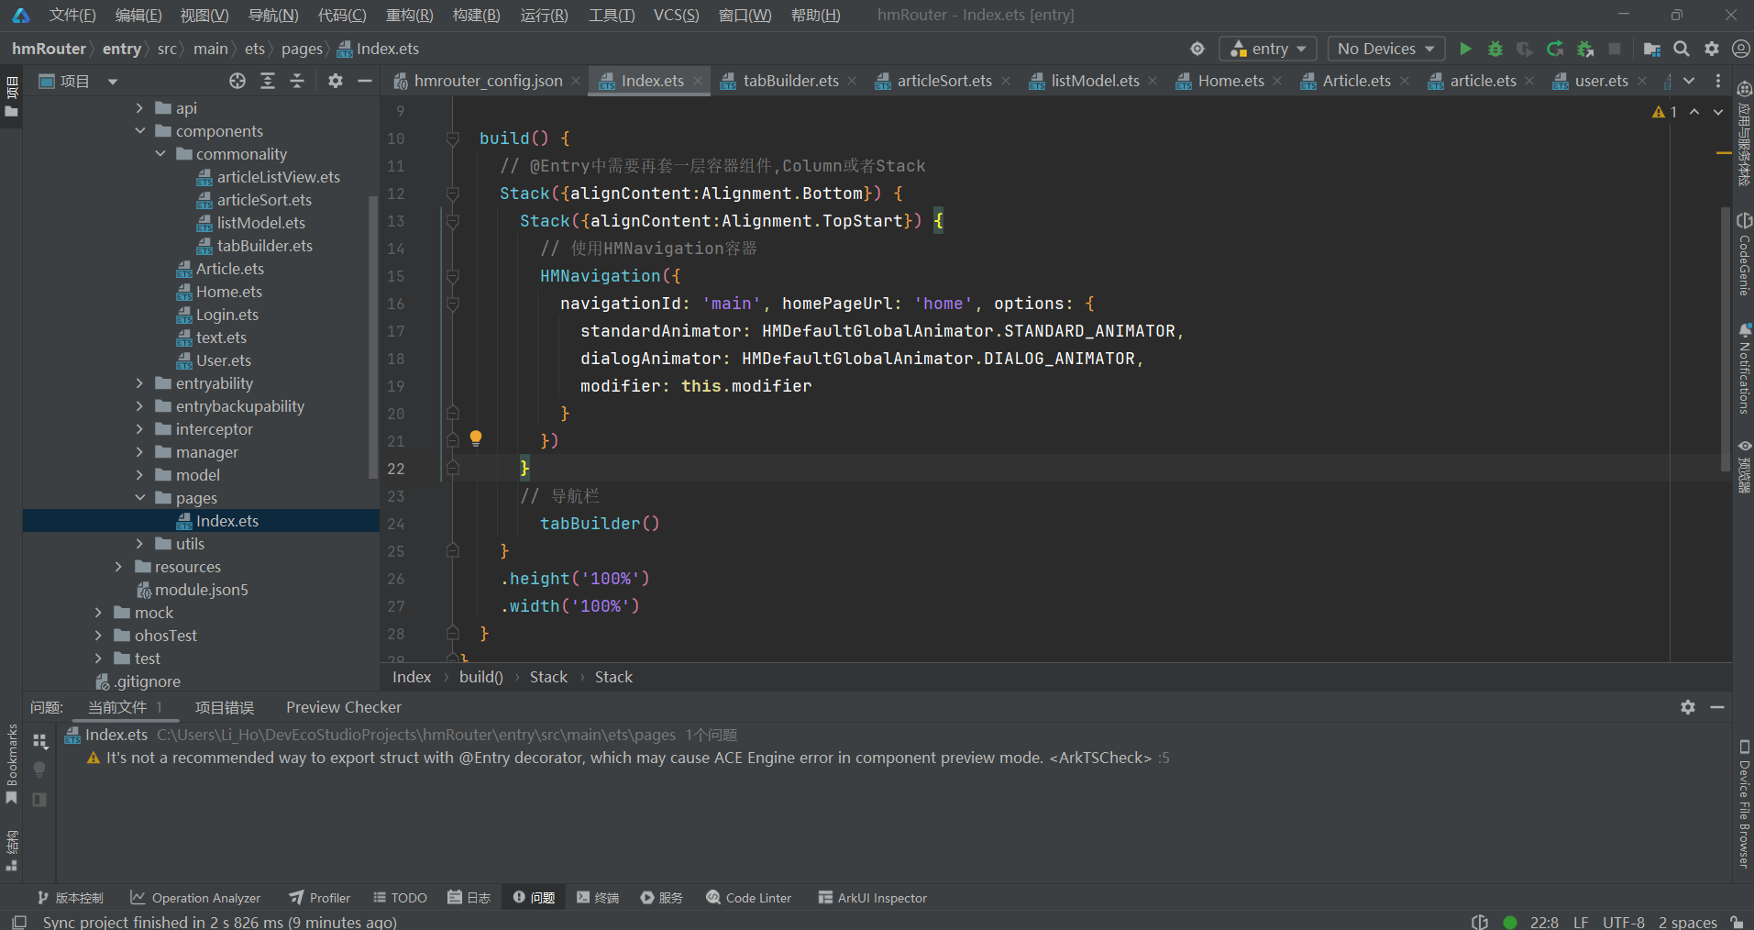This screenshot has width=1754, height=930.
Task: Minimize the problems panel
Action: (x=1717, y=707)
